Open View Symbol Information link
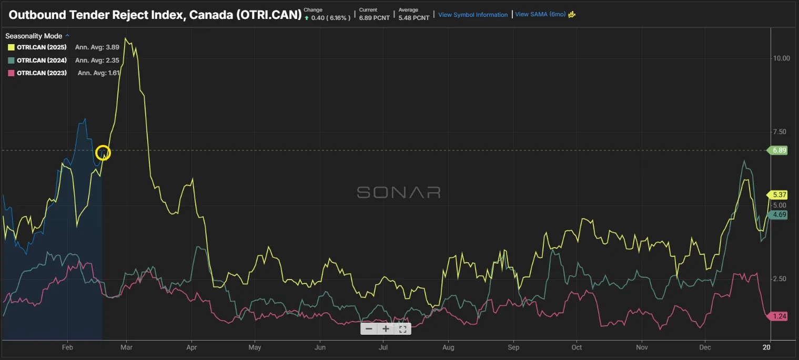Image resolution: width=799 pixels, height=360 pixels. pos(473,15)
